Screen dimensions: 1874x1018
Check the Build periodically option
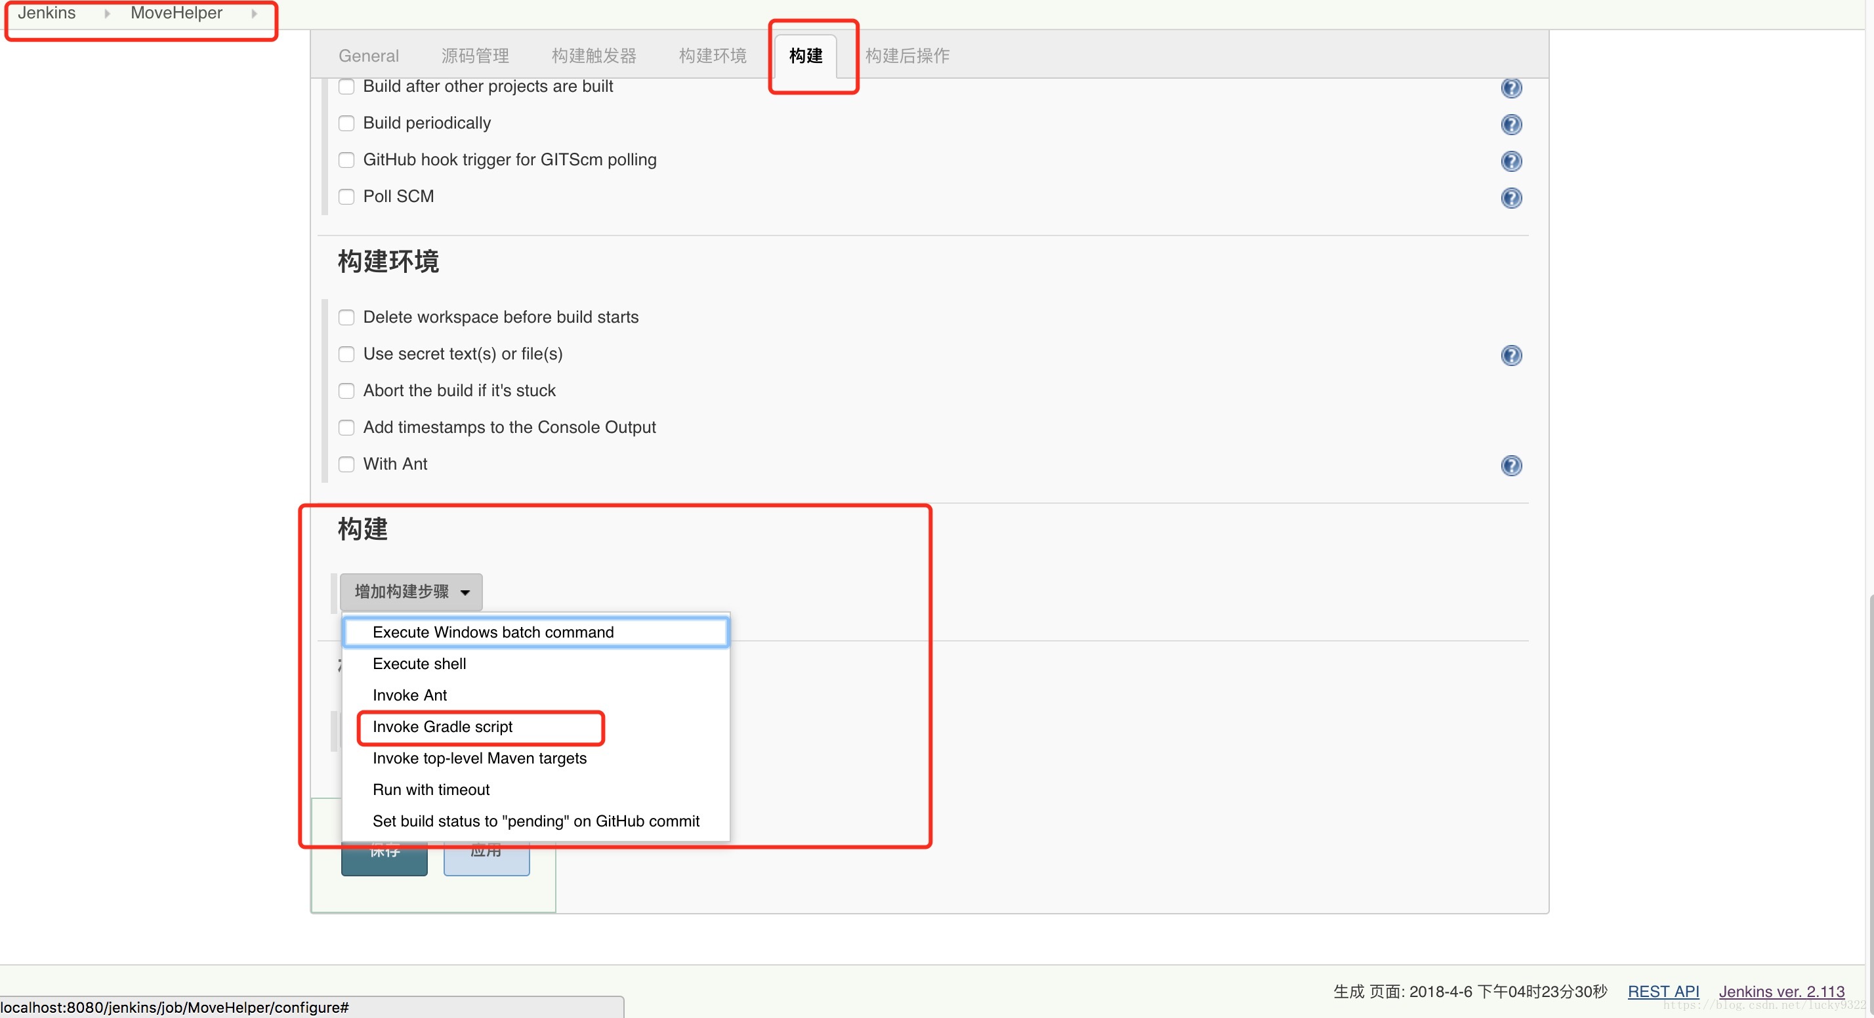tap(346, 123)
